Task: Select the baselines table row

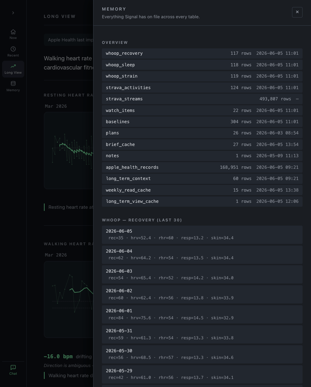Action: [x=202, y=122]
